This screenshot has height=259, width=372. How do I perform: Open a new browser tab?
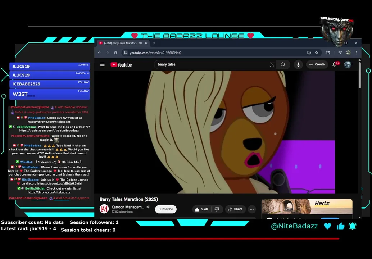click(x=154, y=43)
